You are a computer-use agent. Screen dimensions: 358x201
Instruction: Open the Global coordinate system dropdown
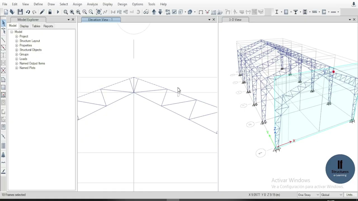point(332,195)
